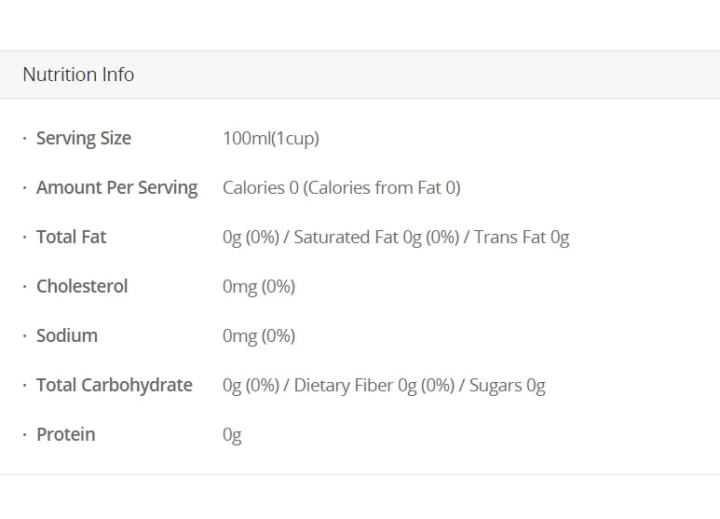This screenshot has height=519, width=720.
Task: Click the Serving Size label
Action: tap(83, 138)
